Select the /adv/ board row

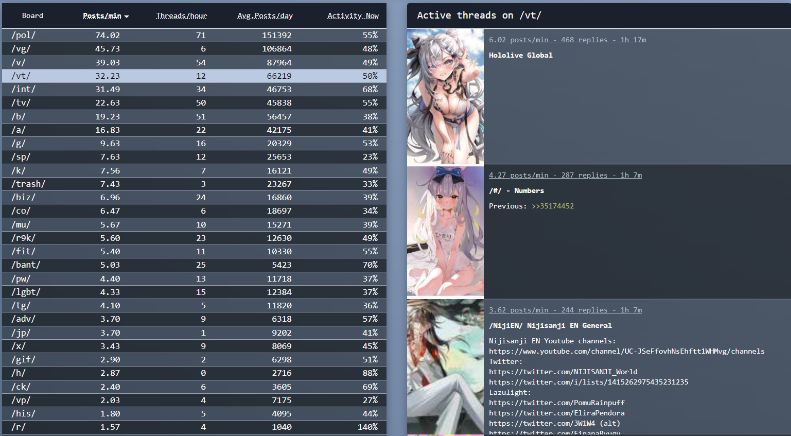point(194,319)
